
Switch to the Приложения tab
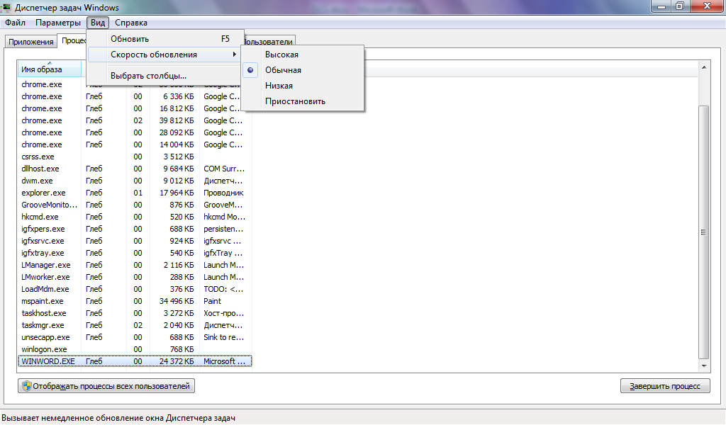(31, 42)
